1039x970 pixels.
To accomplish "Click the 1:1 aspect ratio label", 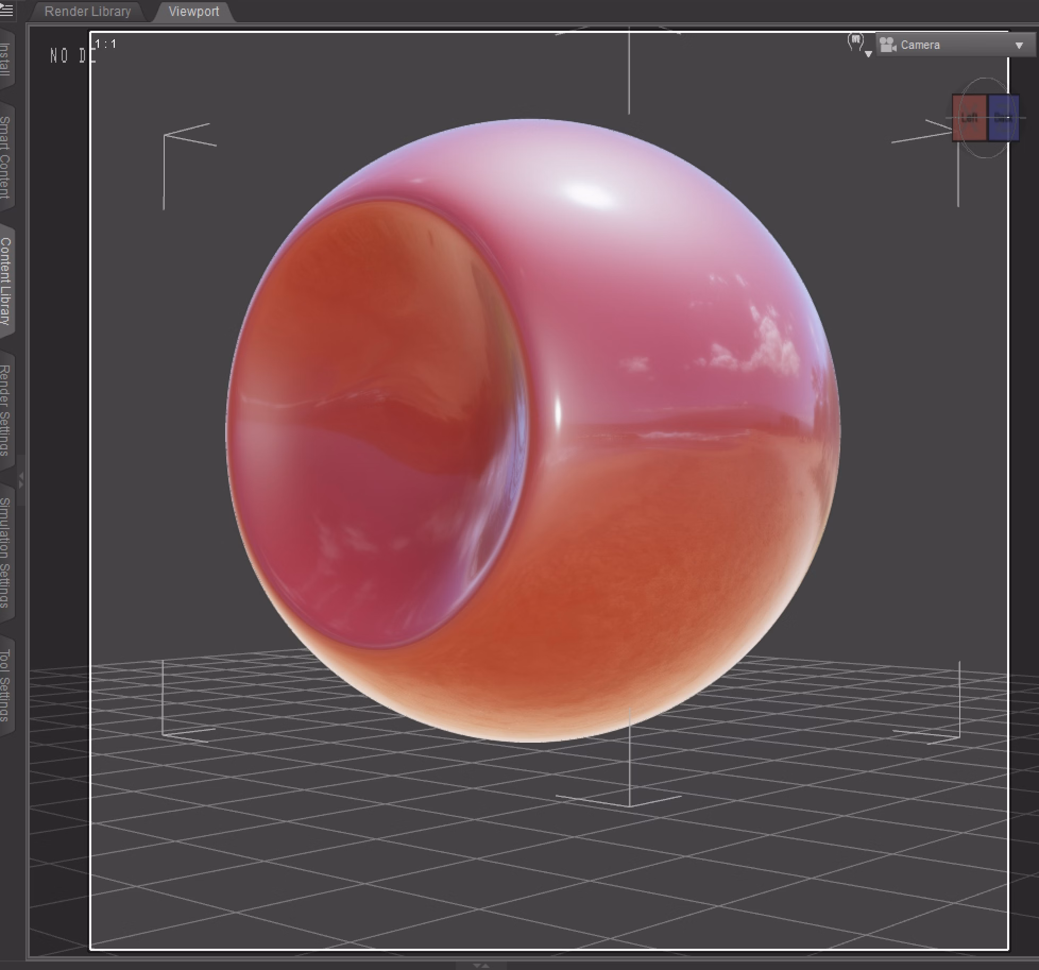I will click(x=106, y=44).
